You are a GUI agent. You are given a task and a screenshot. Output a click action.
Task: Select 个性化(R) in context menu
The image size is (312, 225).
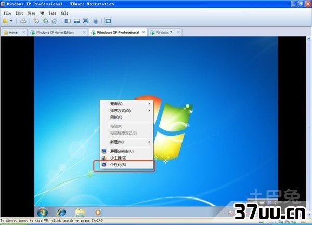[x=126, y=165]
